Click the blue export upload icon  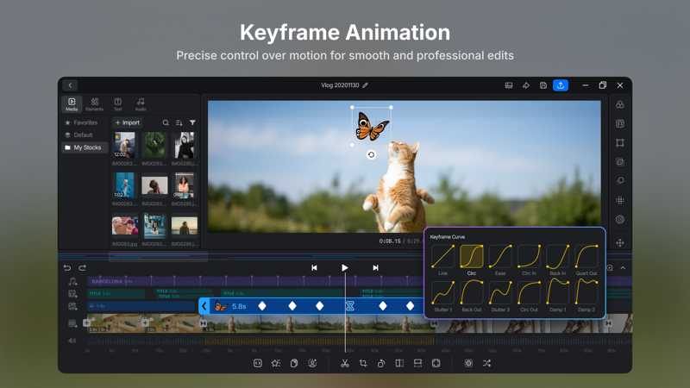click(560, 85)
